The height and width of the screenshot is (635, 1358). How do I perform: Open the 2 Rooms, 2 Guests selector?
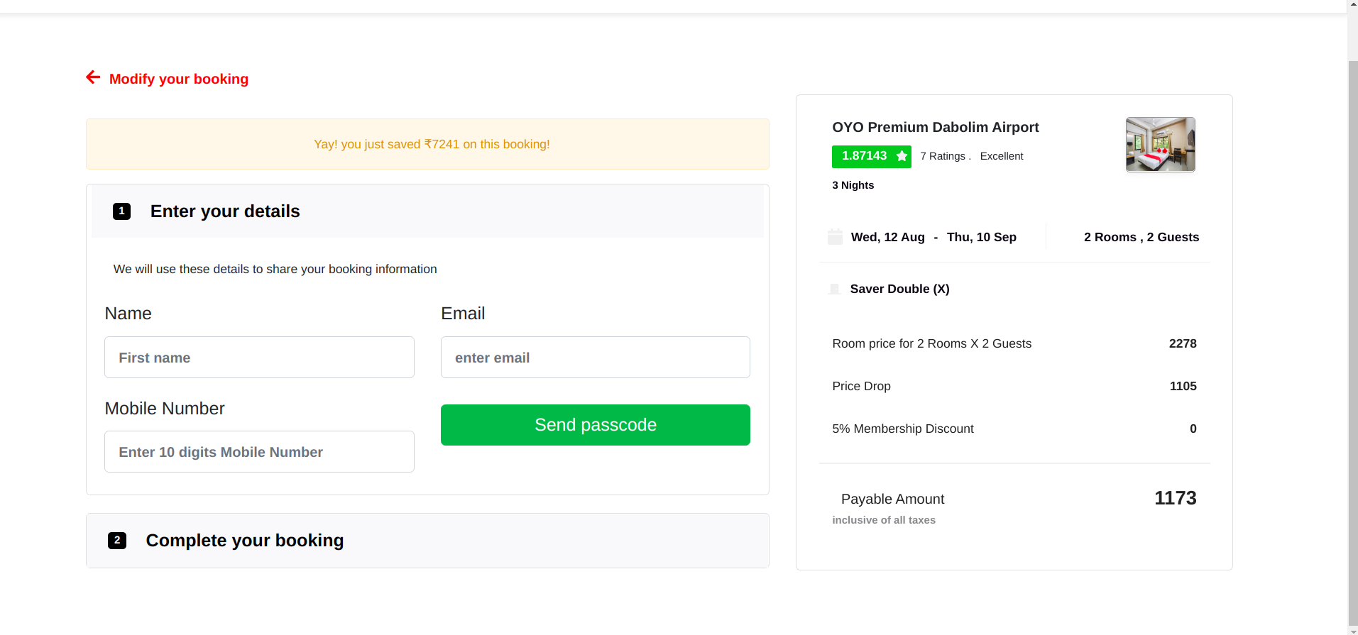(x=1141, y=238)
